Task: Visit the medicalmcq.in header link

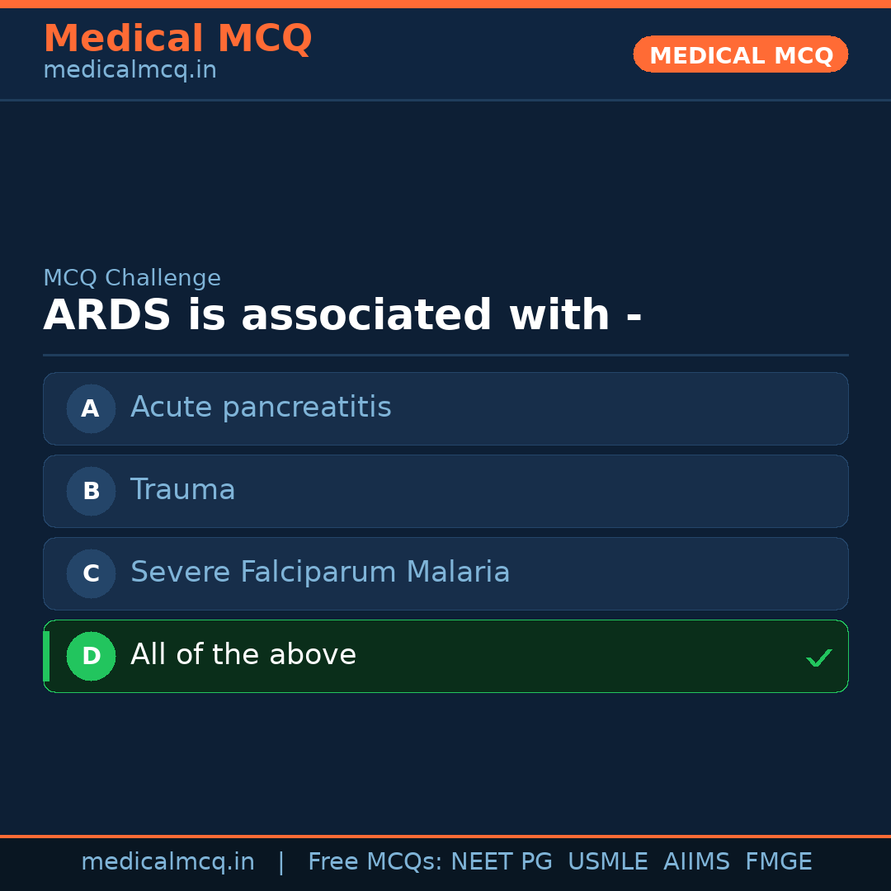Action: coord(130,69)
